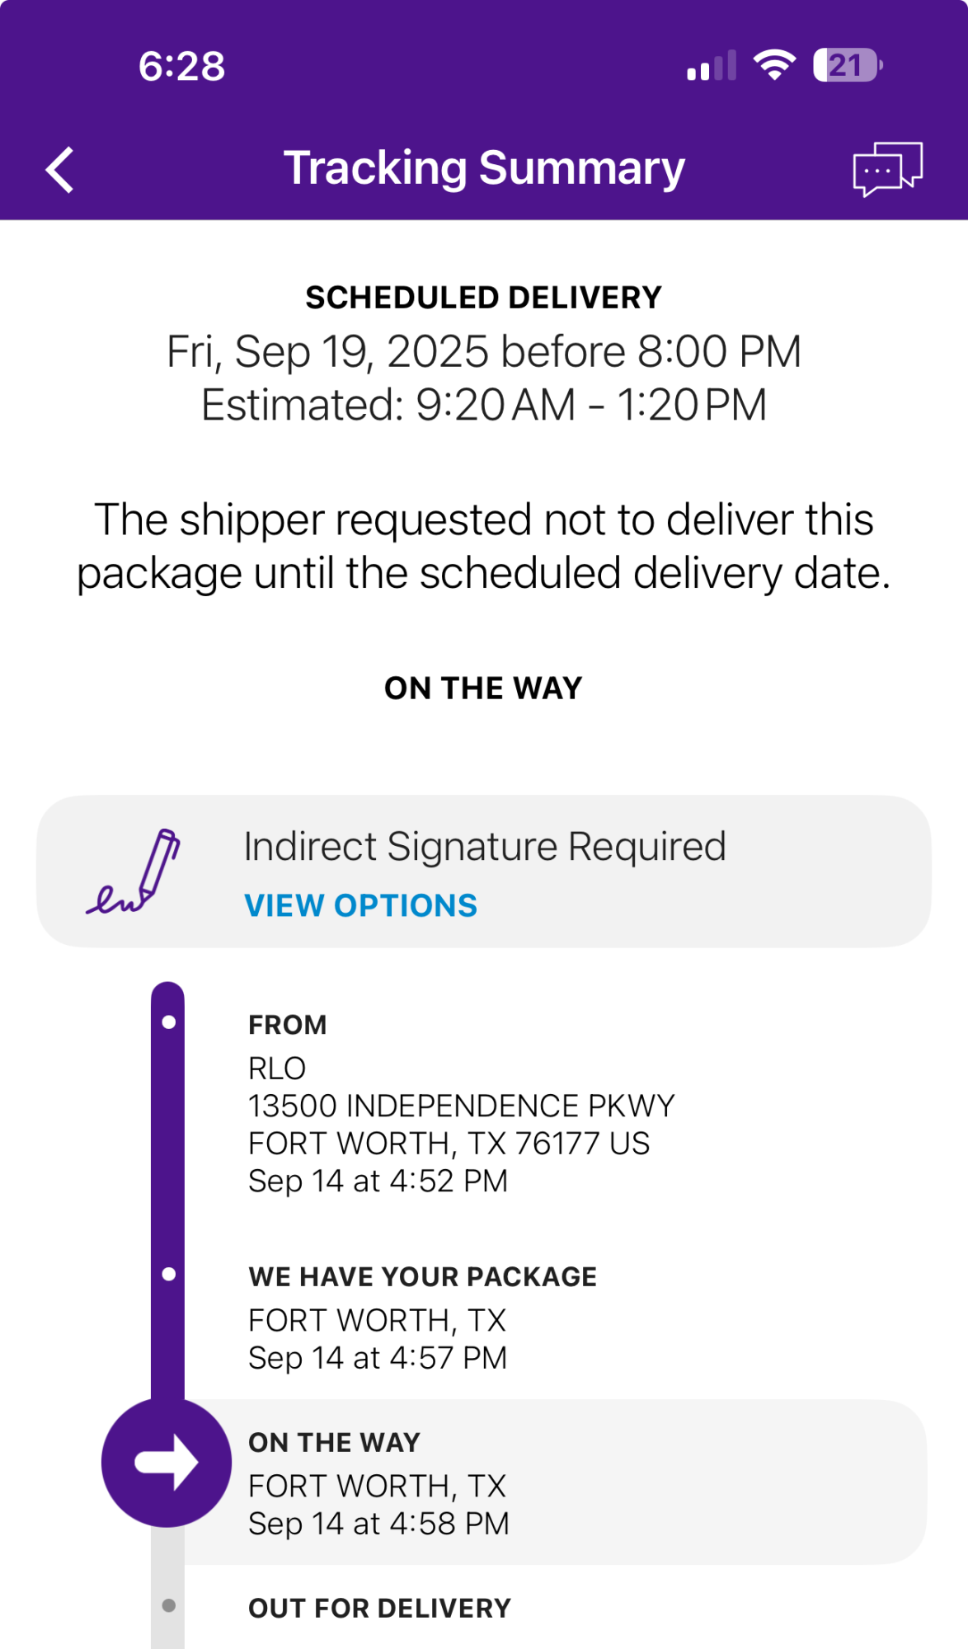
Task: Tap the cellular signal bars
Action: [x=712, y=66]
